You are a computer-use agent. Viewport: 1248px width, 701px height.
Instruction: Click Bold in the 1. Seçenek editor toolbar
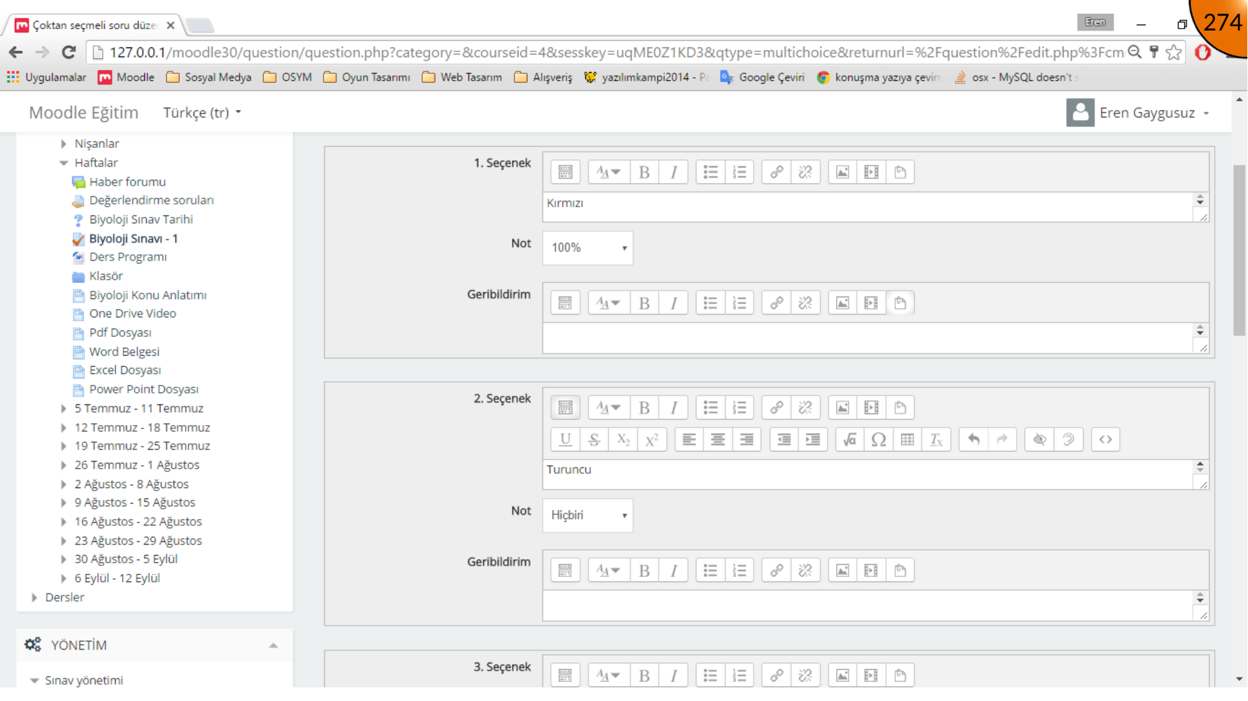(644, 172)
